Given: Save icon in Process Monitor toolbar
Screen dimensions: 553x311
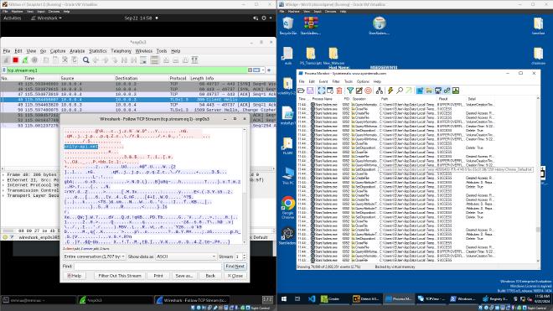Looking at the screenshot, I should [310, 91].
